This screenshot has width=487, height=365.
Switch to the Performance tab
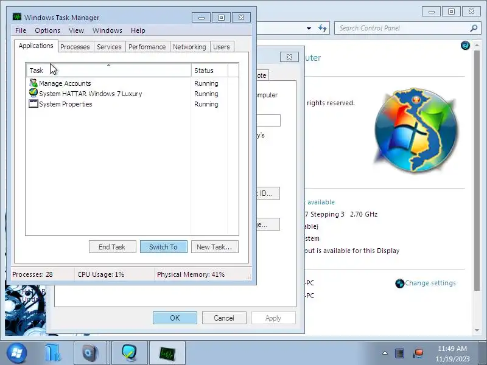(147, 47)
